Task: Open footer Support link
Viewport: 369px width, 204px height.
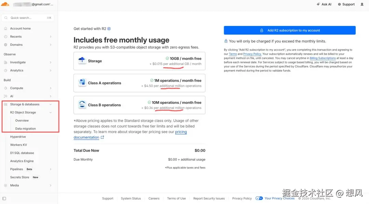Action: click(108, 198)
